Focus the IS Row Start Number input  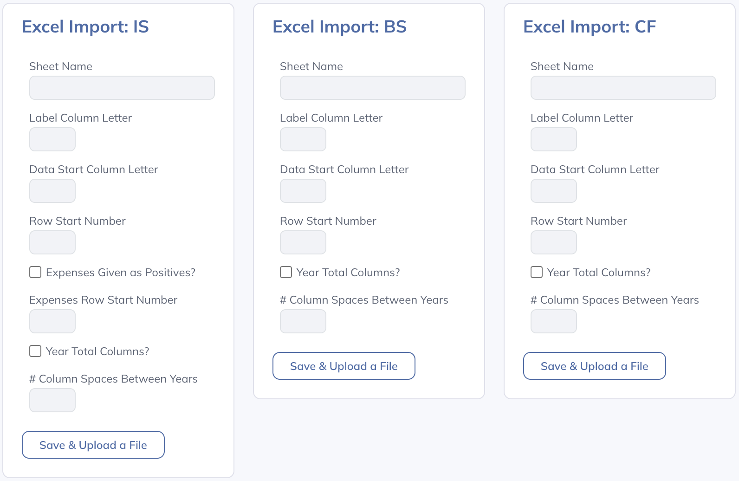(x=52, y=242)
